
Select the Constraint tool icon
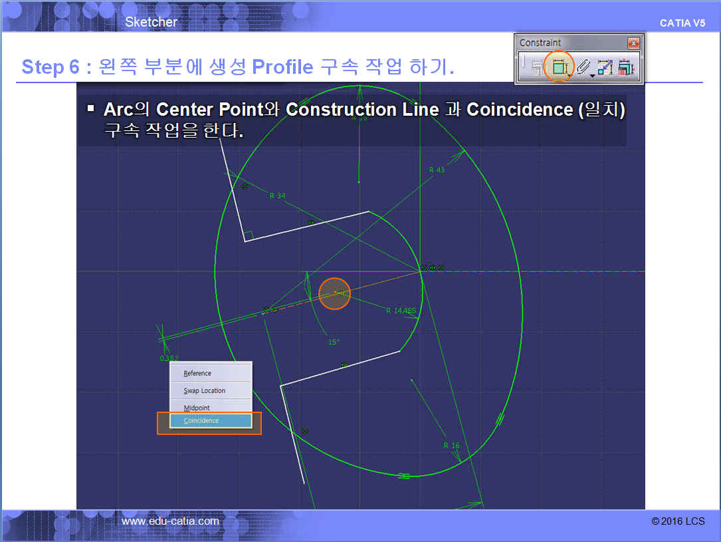[558, 67]
